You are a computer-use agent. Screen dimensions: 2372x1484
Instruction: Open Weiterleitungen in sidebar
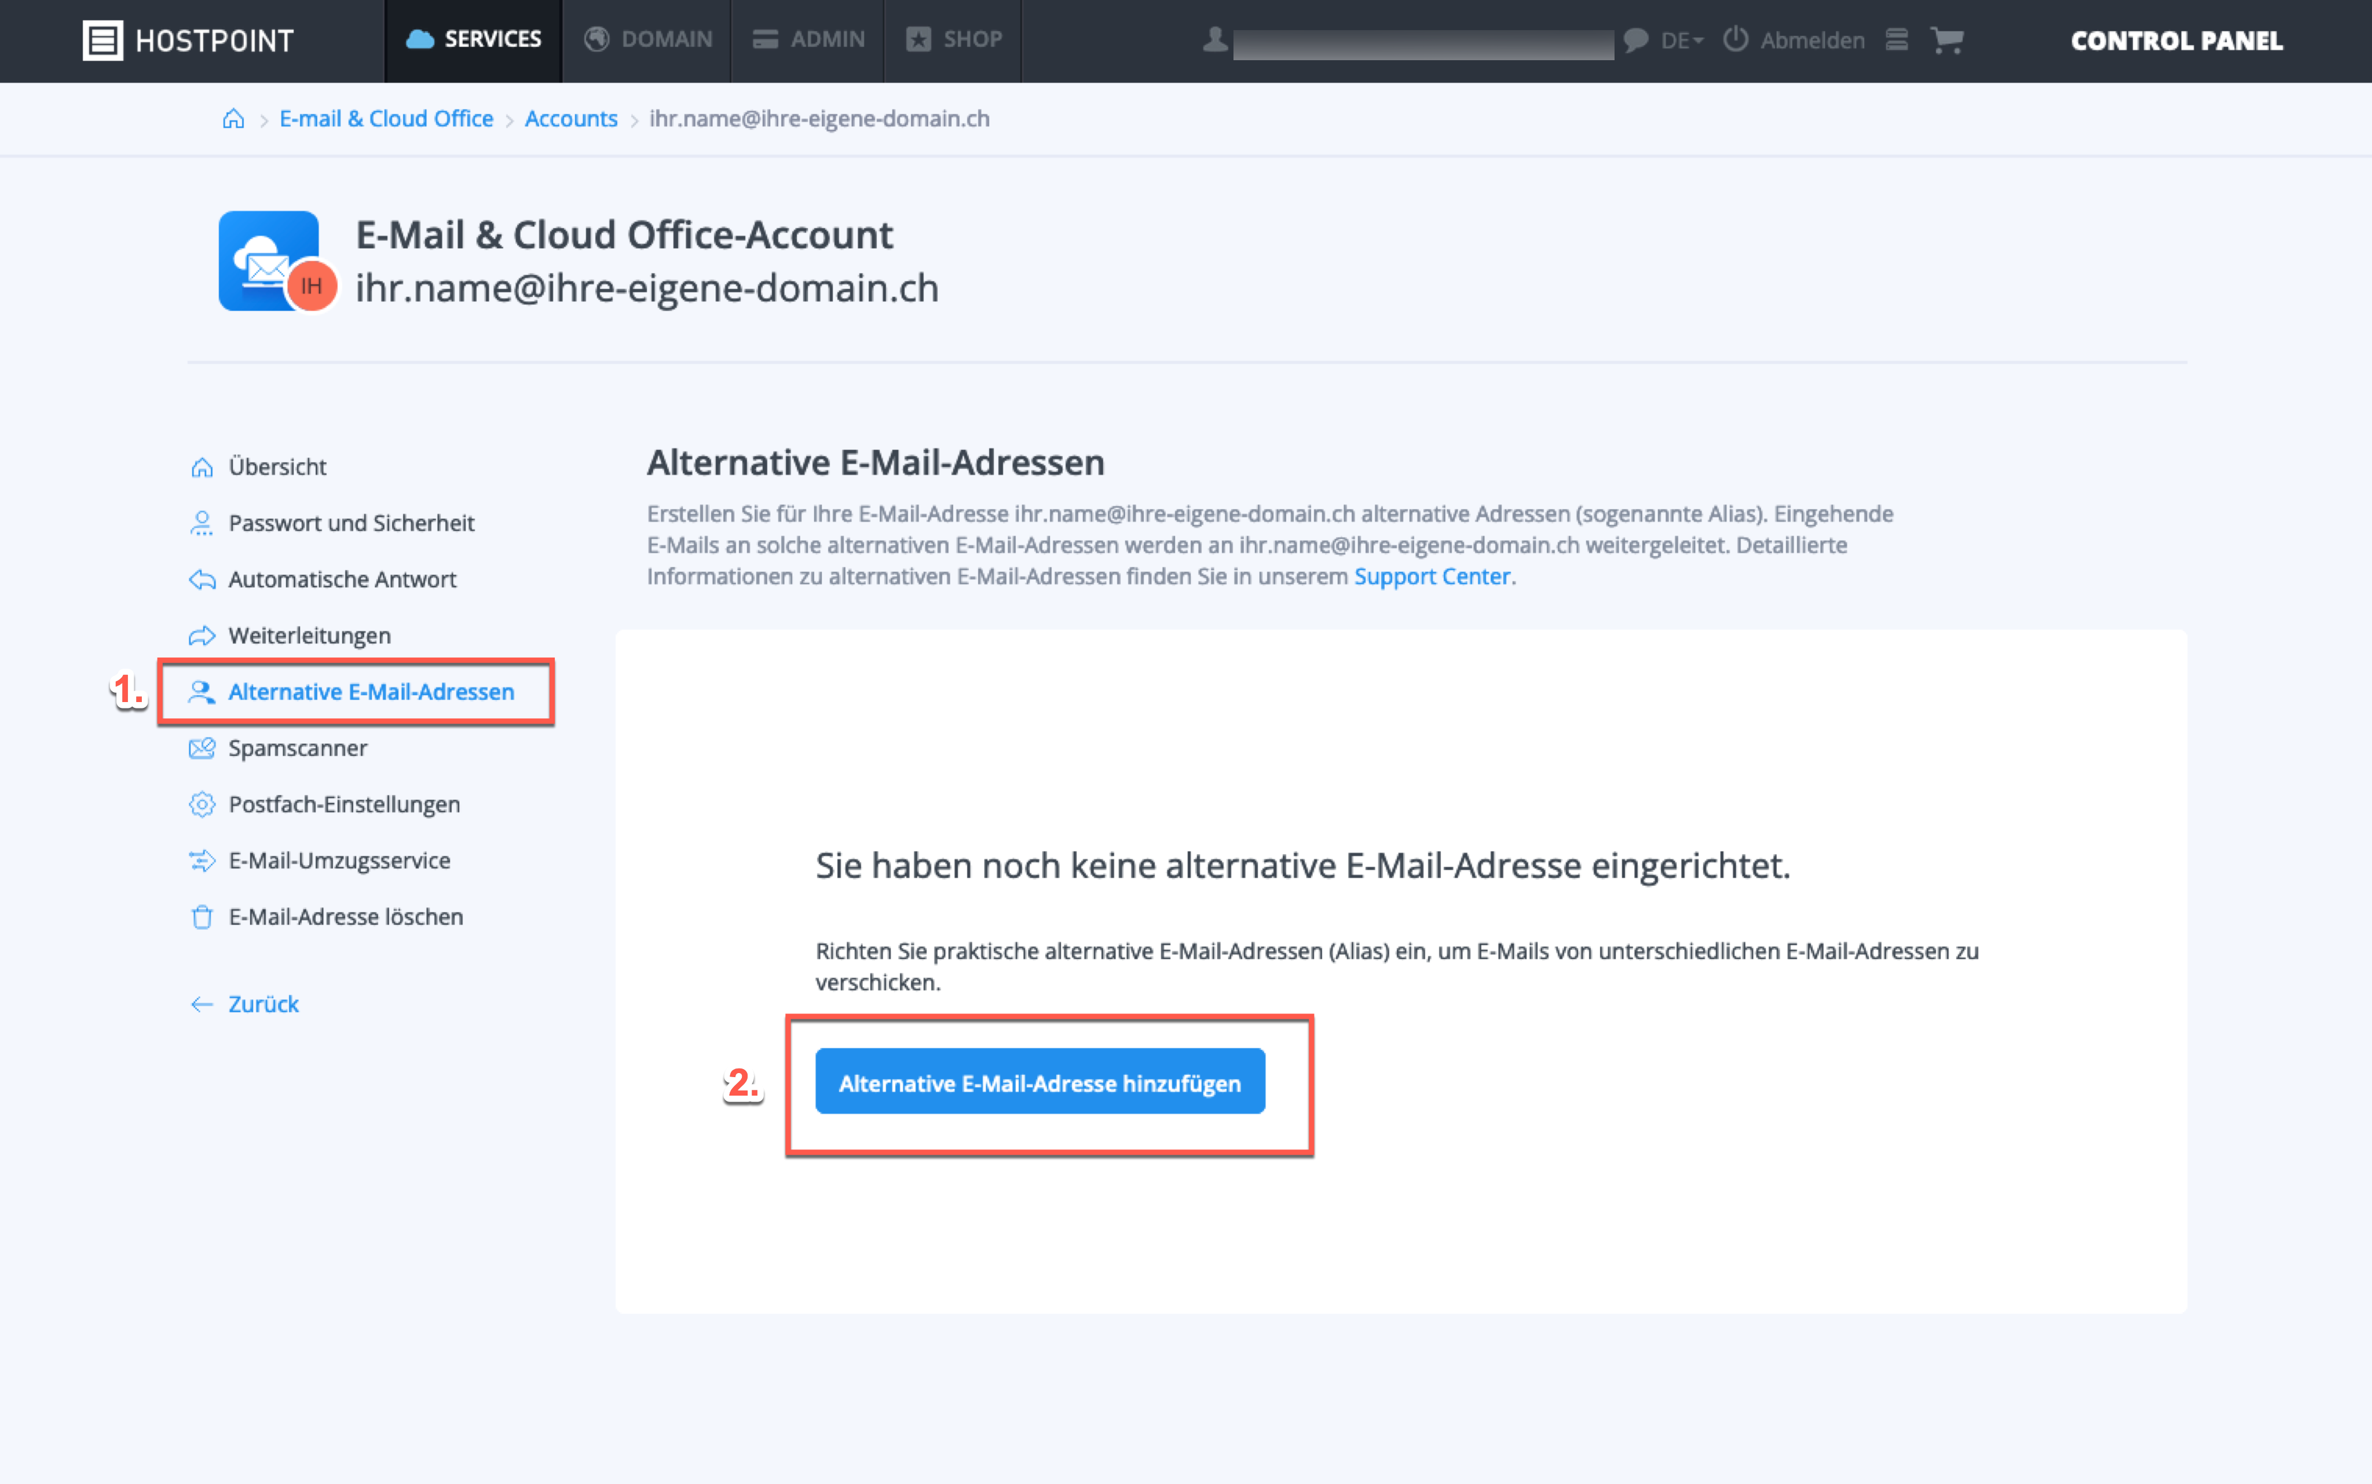click(x=309, y=636)
